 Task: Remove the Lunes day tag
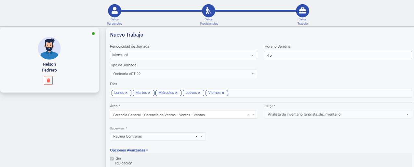coord(127,93)
